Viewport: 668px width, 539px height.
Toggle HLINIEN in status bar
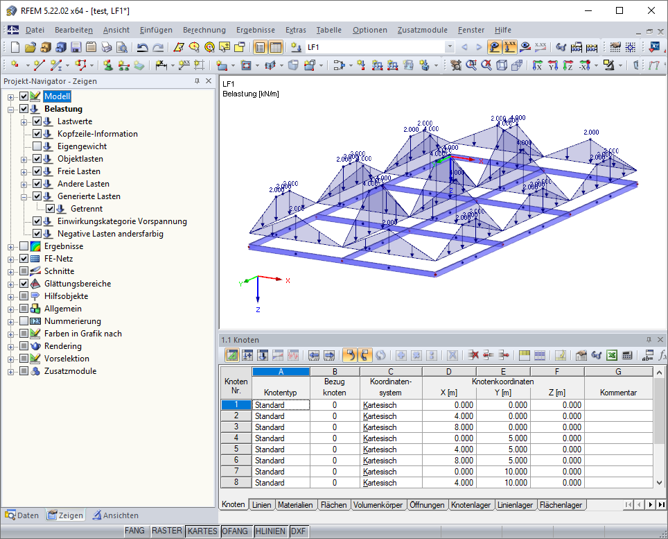point(270,531)
